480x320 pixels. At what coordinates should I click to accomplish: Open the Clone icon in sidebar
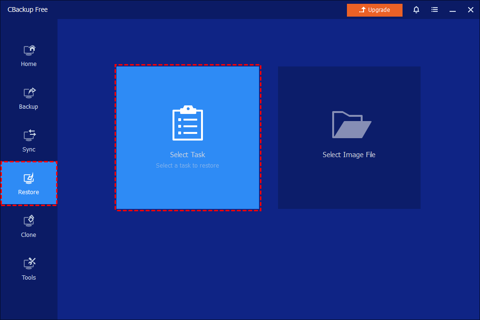click(29, 221)
